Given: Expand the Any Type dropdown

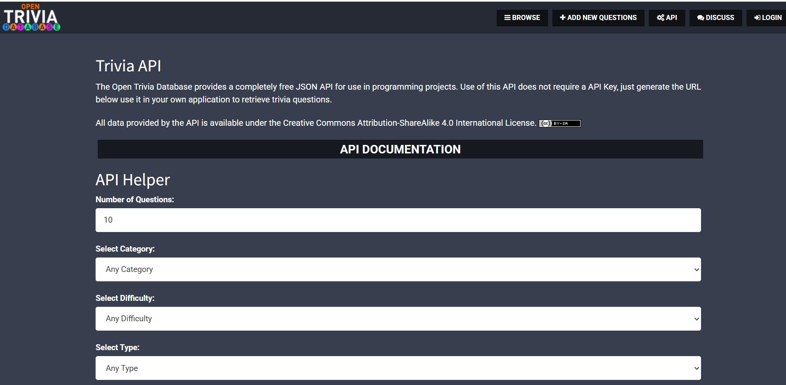Looking at the screenshot, I should click(x=398, y=368).
